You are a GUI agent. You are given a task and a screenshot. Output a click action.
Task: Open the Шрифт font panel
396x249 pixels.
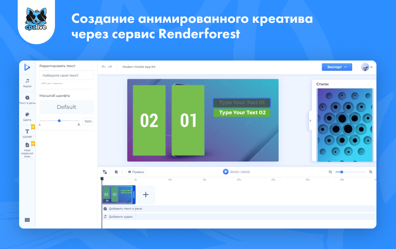27,133
